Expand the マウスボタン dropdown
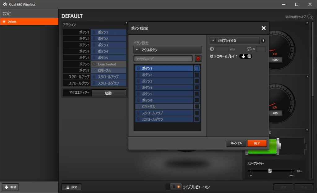 (x=167, y=50)
